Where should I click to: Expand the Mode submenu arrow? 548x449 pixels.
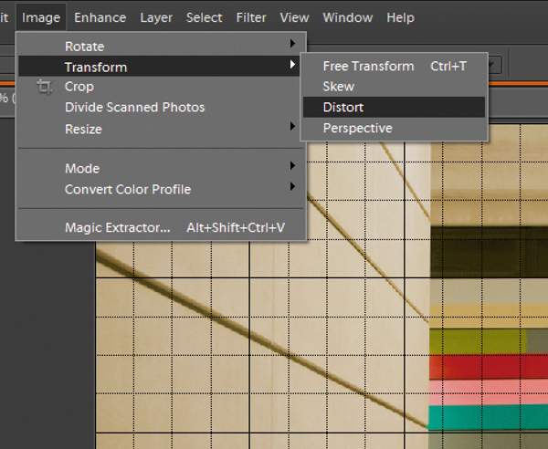coord(292,165)
